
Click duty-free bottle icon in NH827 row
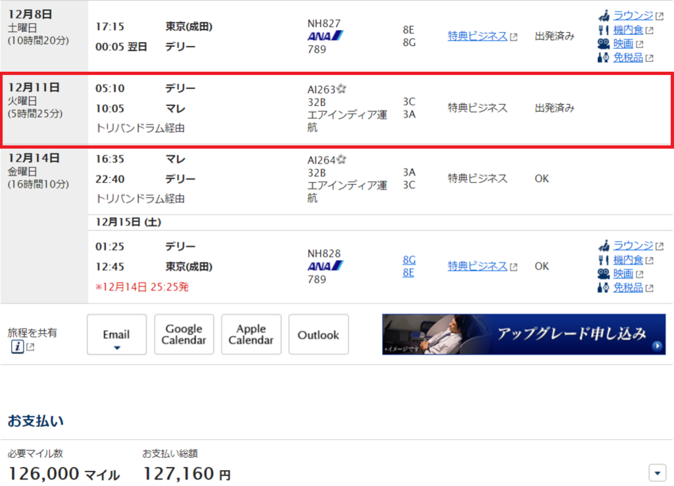[x=604, y=57]
